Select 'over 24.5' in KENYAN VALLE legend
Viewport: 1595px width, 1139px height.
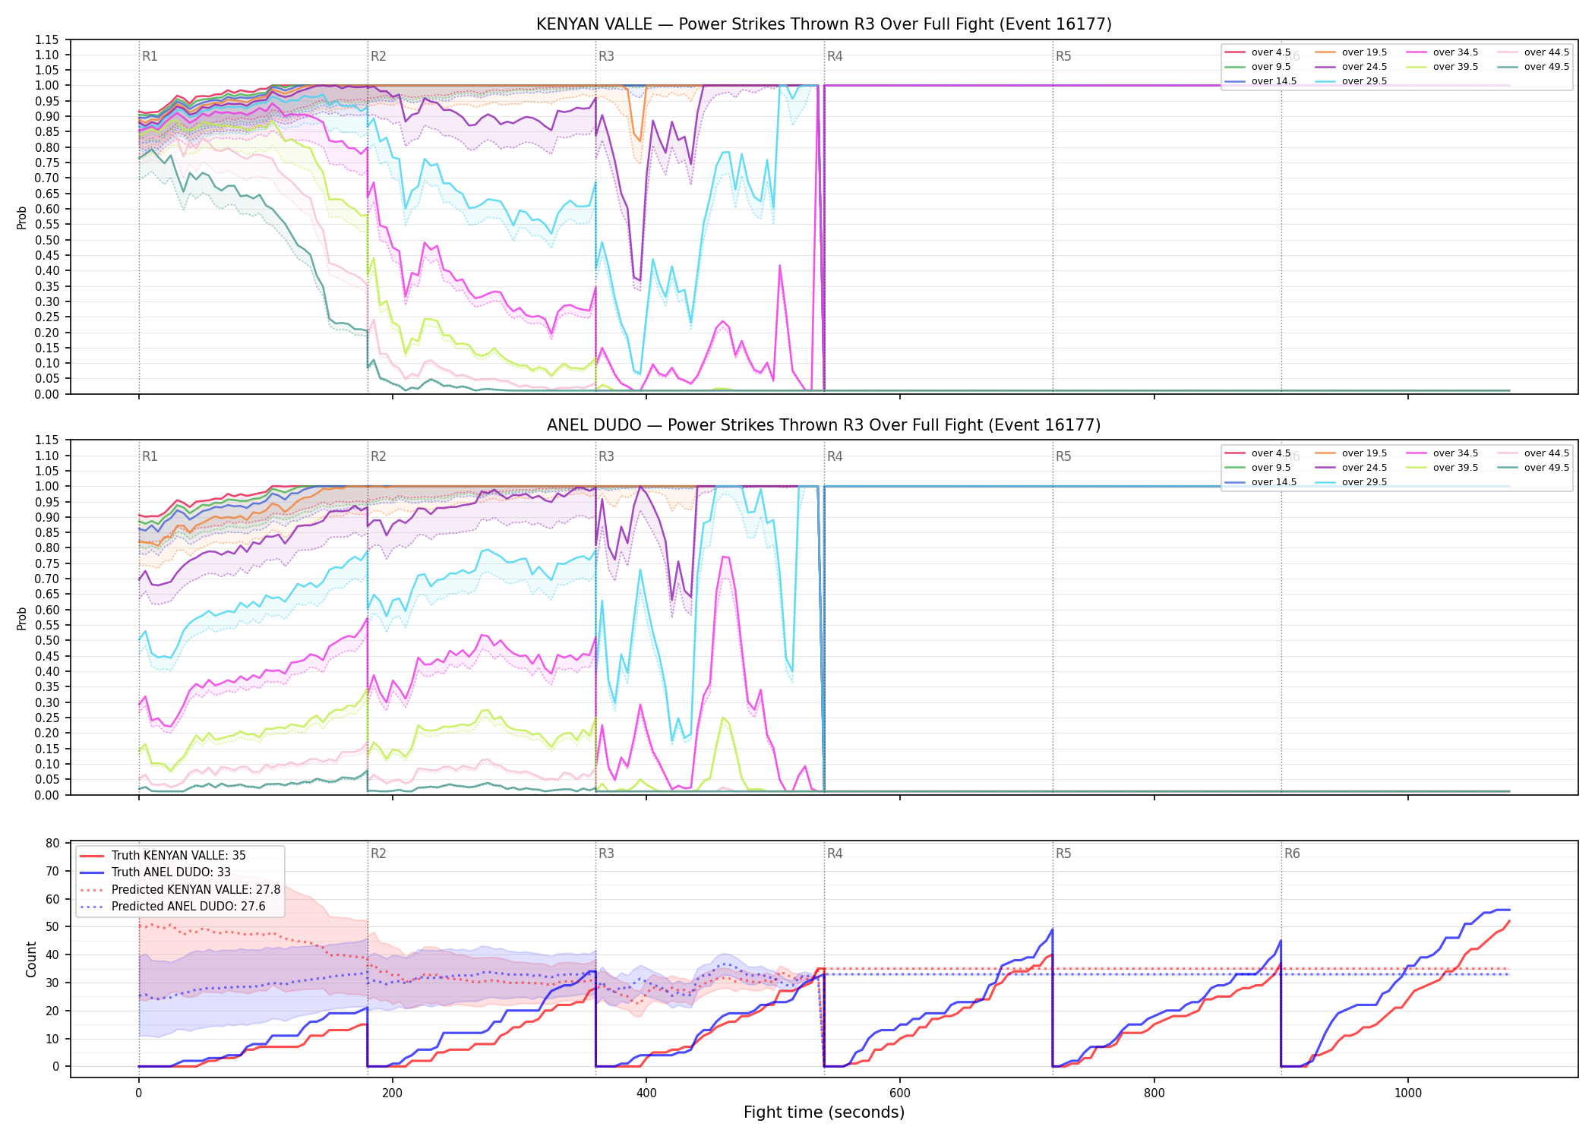coord(1351,67)
